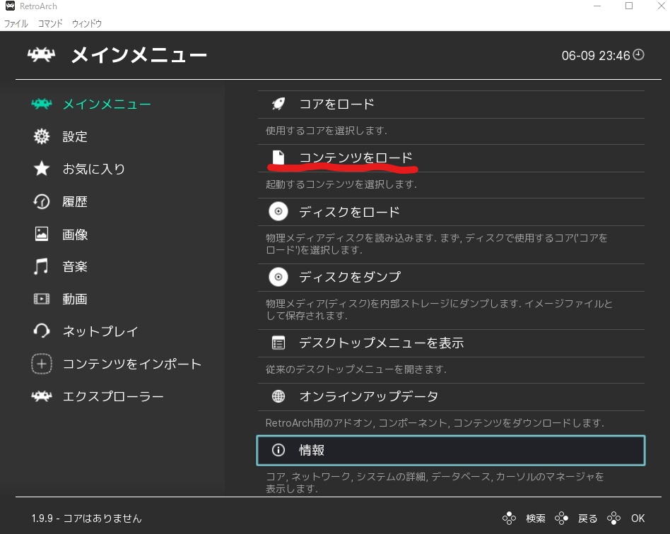Click the 従来のデスクトップメニューを開きます description

pyautogui.click(x=356, y=369)
